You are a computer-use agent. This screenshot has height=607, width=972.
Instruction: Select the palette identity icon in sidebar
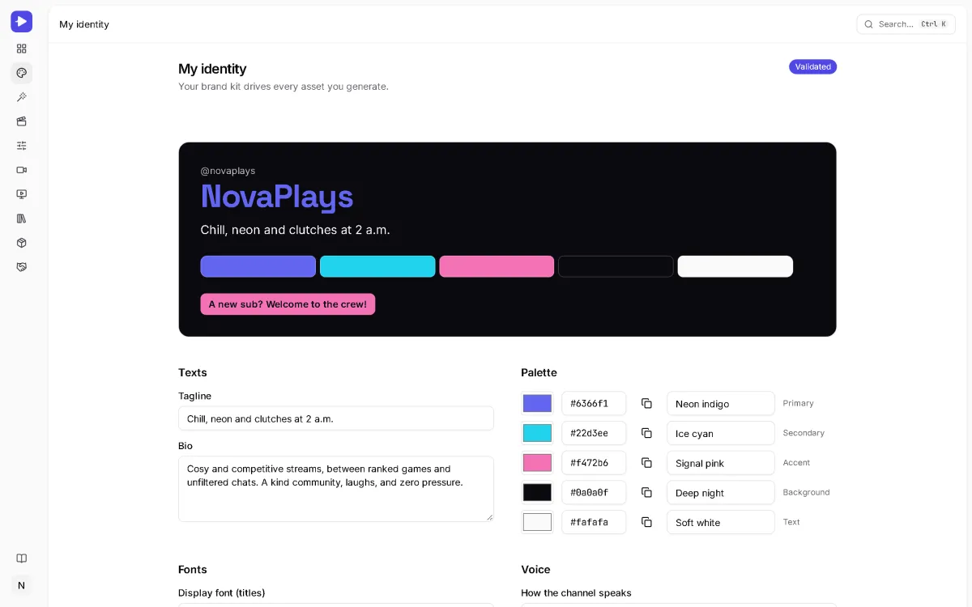pyautogui.click(x=22, y=73)
